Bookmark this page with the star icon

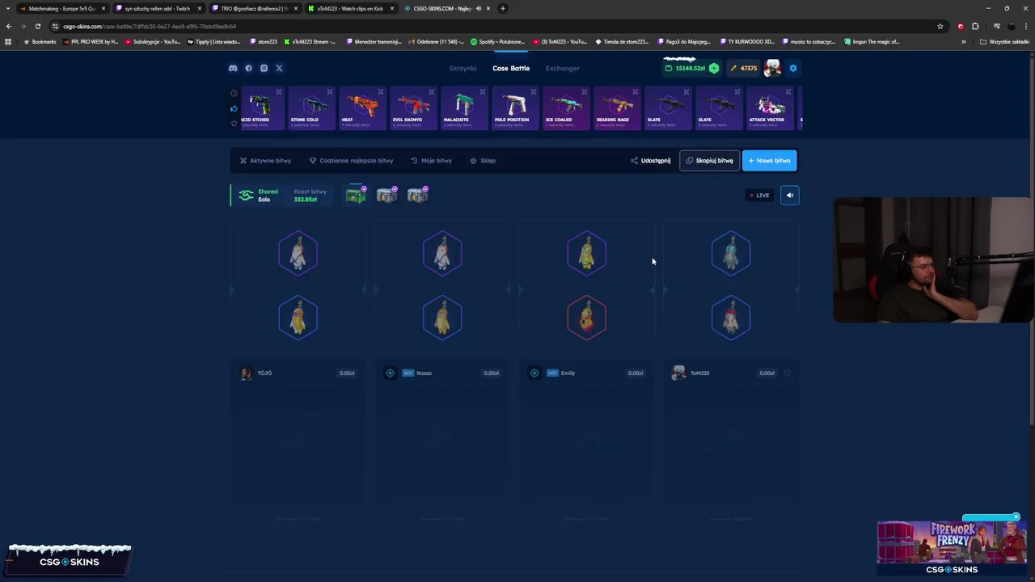pos(940,26)
